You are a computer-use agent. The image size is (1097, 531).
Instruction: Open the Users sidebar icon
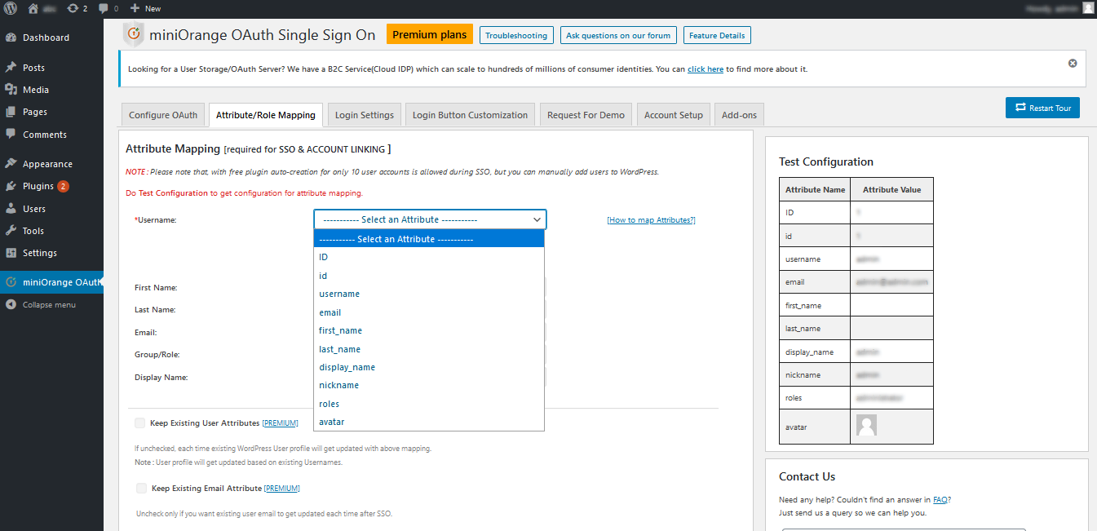(11, 208)
